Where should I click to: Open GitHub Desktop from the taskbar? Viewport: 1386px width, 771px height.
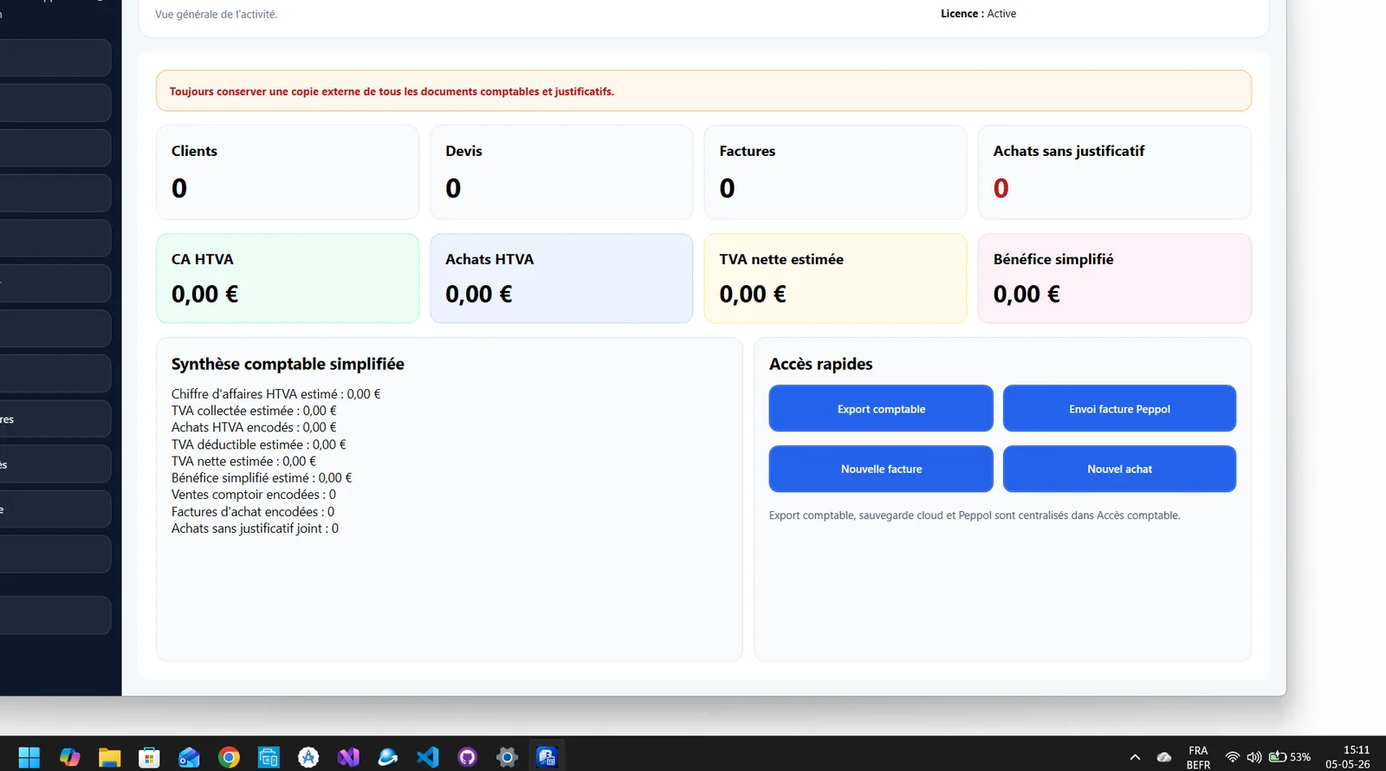(468, 757)
